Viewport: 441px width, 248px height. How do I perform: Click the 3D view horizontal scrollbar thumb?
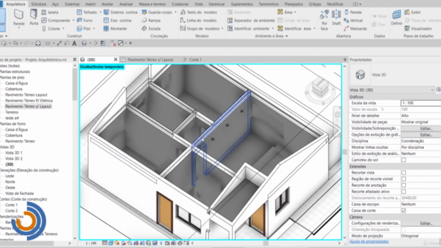pyautogui.click(x=265, y=243)
